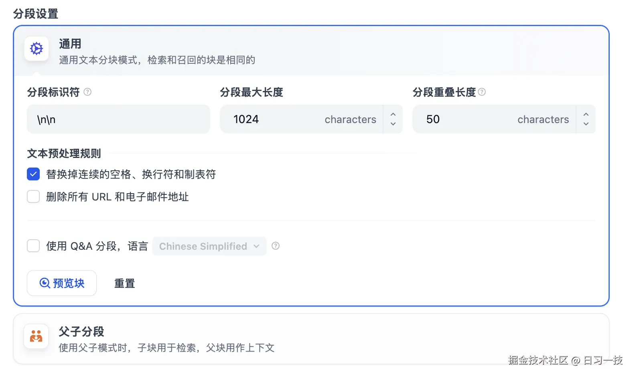Click help icon next to language dropdown

point(276,246)
